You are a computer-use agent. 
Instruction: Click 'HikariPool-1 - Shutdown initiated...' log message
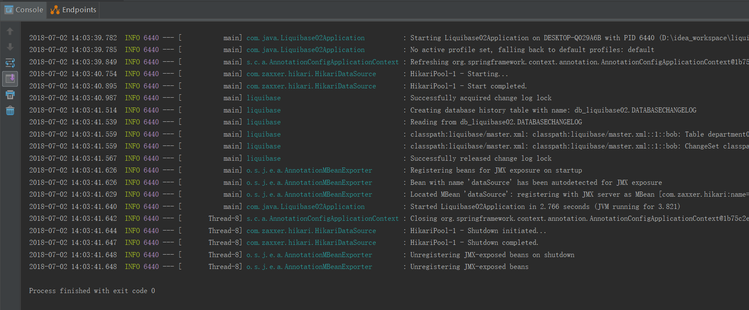pyautogui.click(x=478, y=231)
